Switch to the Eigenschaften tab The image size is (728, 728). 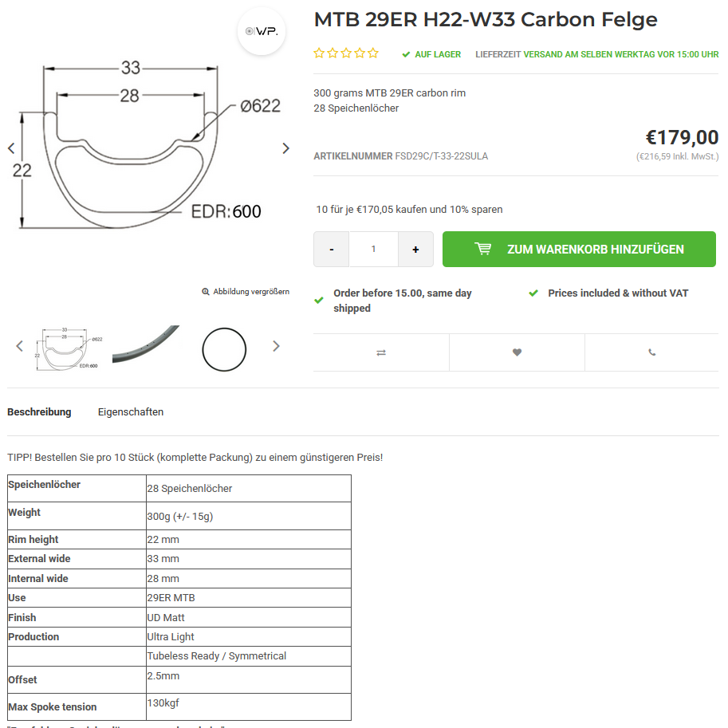pyautogui.click(x=131, y=412)
